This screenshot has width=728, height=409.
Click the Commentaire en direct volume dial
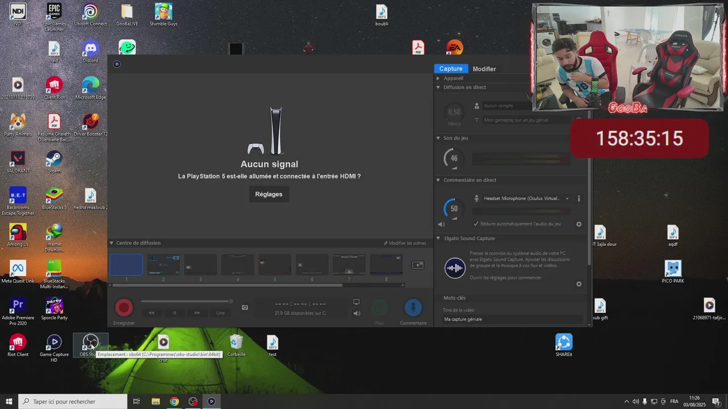click(454, 208)
